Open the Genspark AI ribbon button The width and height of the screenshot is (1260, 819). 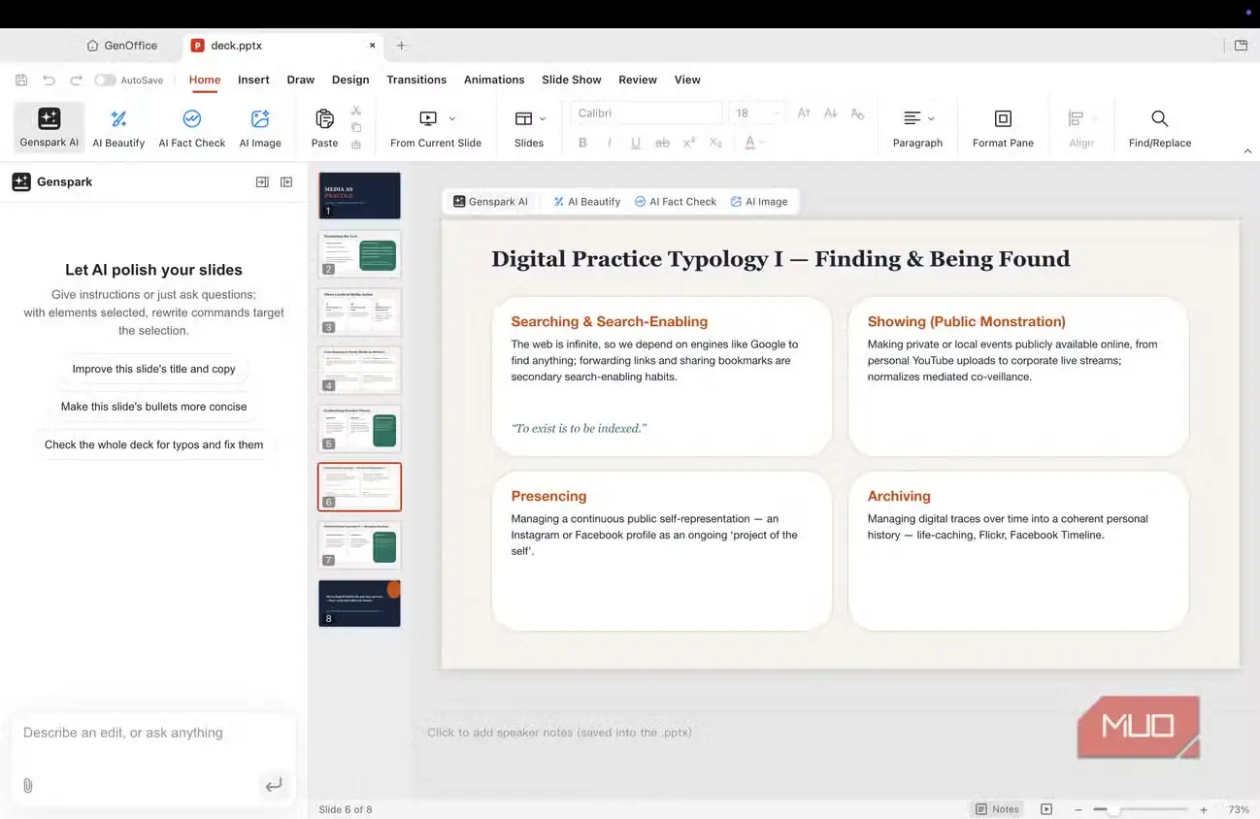[49, 127]
